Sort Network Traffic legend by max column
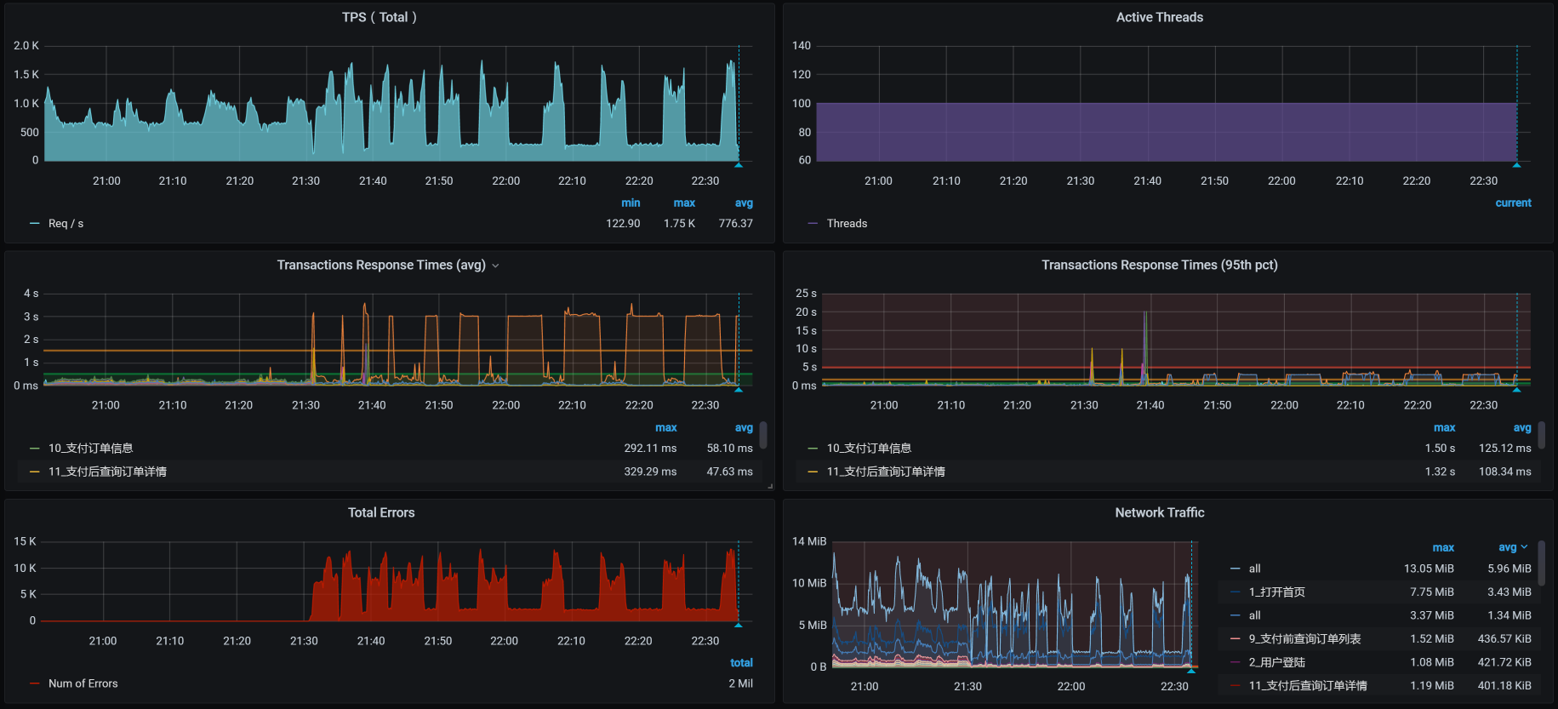The image size is (1558, 709). coord(1443,547)
